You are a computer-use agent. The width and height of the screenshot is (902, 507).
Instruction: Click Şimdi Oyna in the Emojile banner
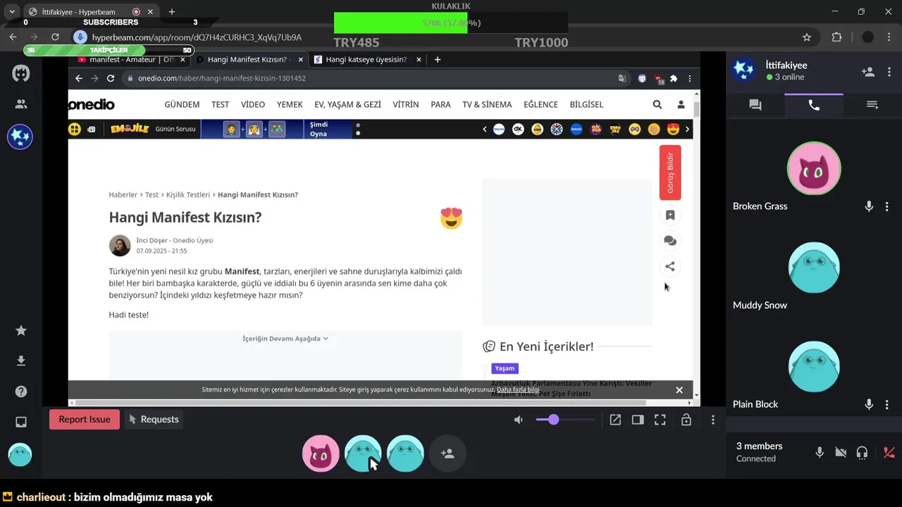click(x=319, y=129)
